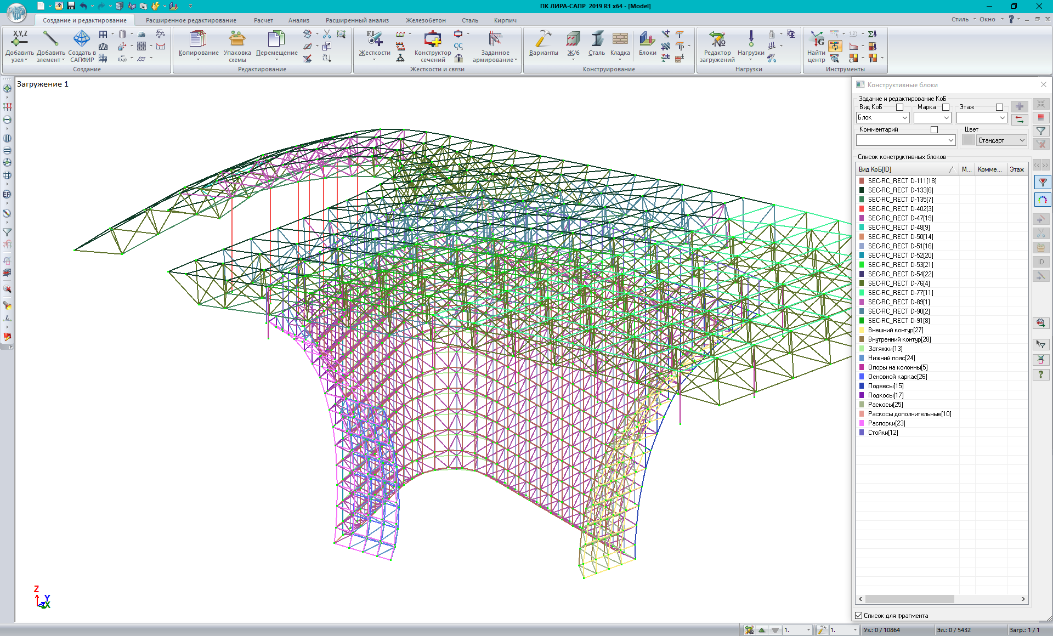Open the Блоки tool in ribbon
Screen dimensions: 1053x636
pyautogui.click(x=647, y=41)
